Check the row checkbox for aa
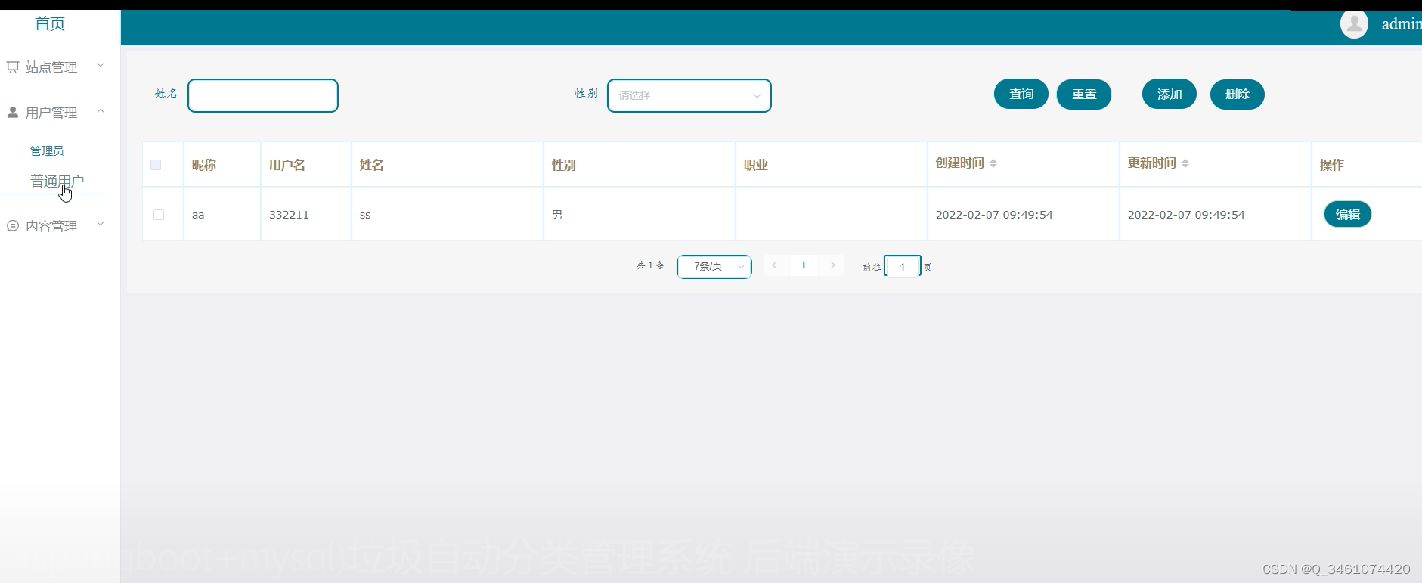This screenshot has width=1422, height=583. coord(159,215)
